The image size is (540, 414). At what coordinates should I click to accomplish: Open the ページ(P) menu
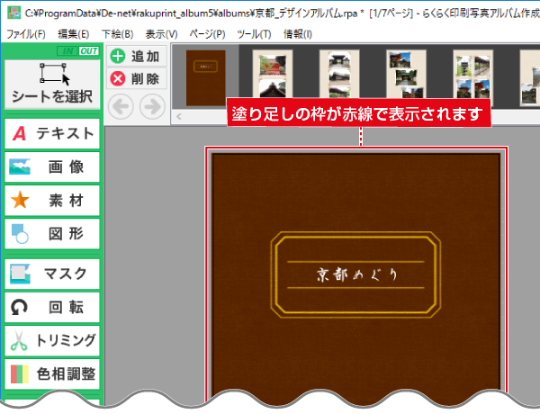[207, 34]
